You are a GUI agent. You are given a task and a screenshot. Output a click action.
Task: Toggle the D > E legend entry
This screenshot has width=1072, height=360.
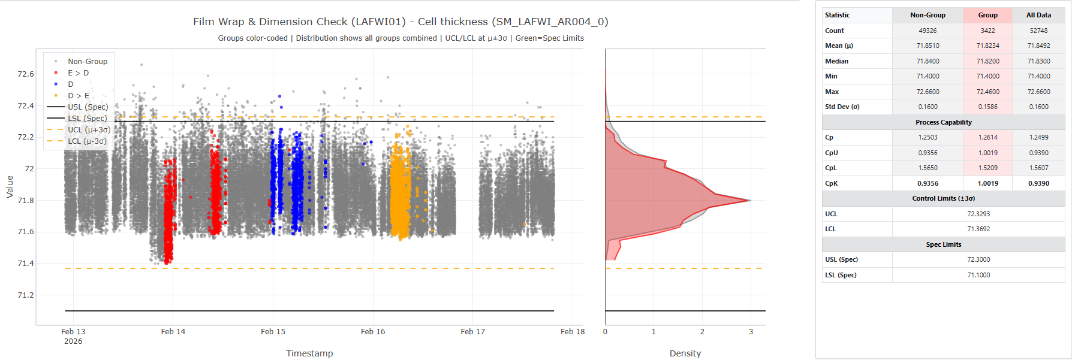tap(78, 95)
